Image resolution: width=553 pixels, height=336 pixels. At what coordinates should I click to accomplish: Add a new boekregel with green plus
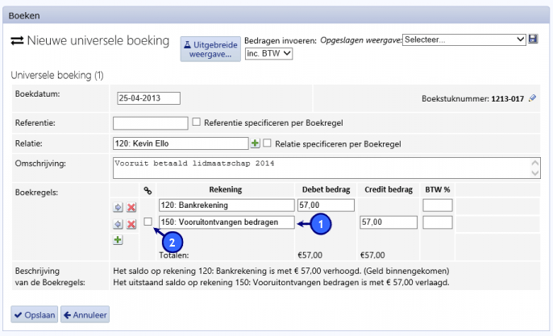(x=118, y=240)
